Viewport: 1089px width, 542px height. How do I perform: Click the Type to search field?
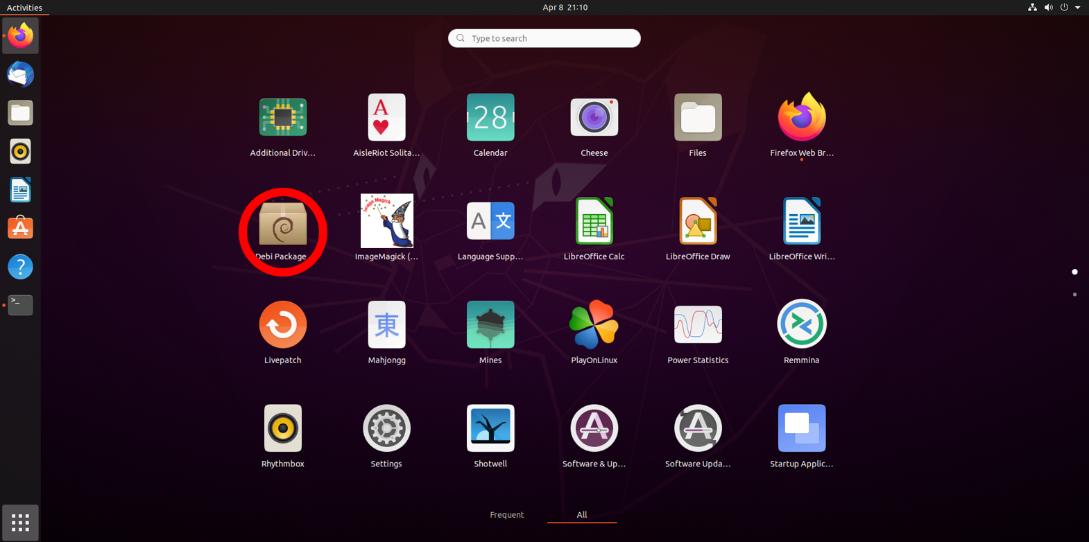click(x=544, y=38)
